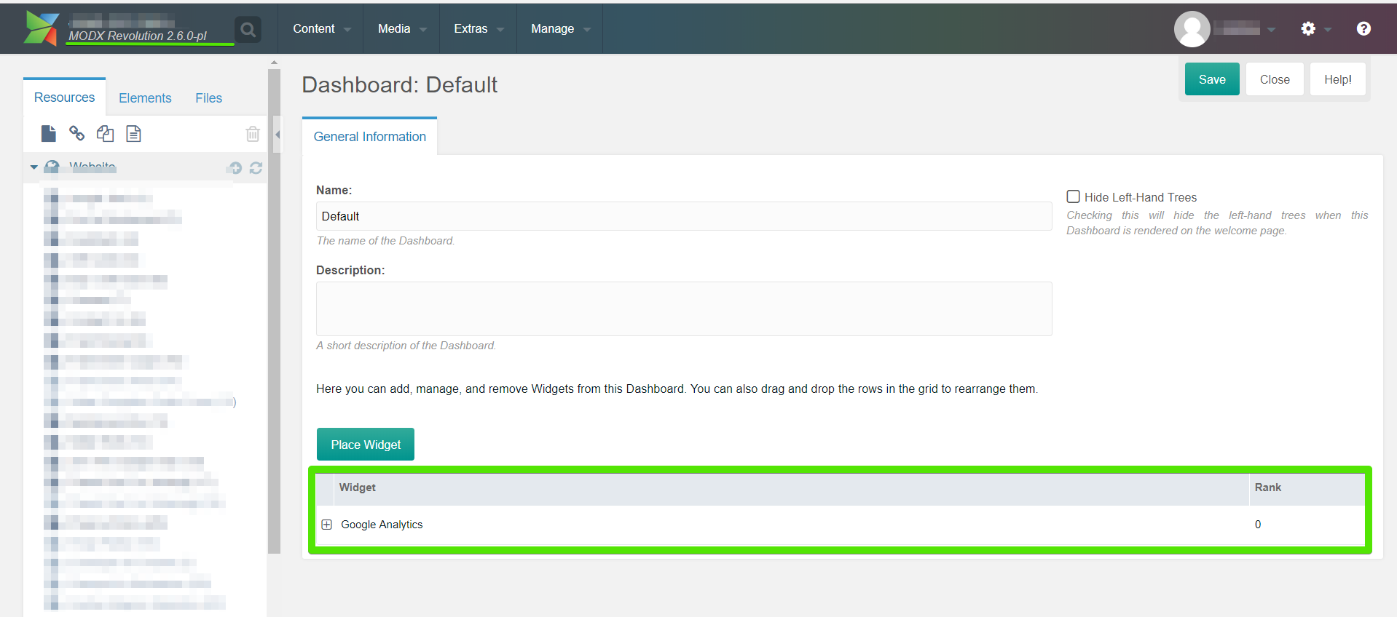Switch to the Resources tab
Image resolution: width=1397 pixels, height=617 pixels.
pos(64,97)
